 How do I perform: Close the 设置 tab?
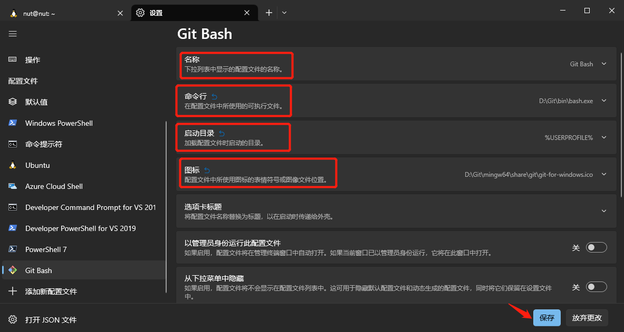pyautogui.click(x=247, y=13)
